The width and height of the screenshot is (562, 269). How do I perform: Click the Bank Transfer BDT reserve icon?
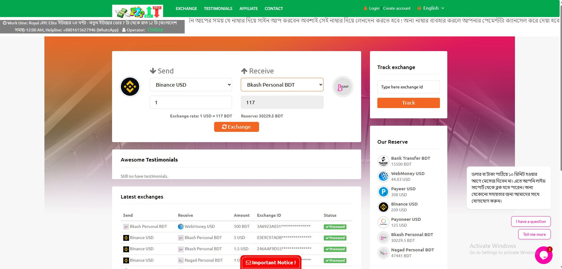point(383,161)
